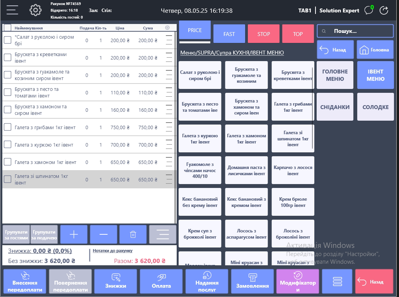Screen dimensions: 399x297
Task: Click the Оплата payment button
Action: [x=161, y=282]
